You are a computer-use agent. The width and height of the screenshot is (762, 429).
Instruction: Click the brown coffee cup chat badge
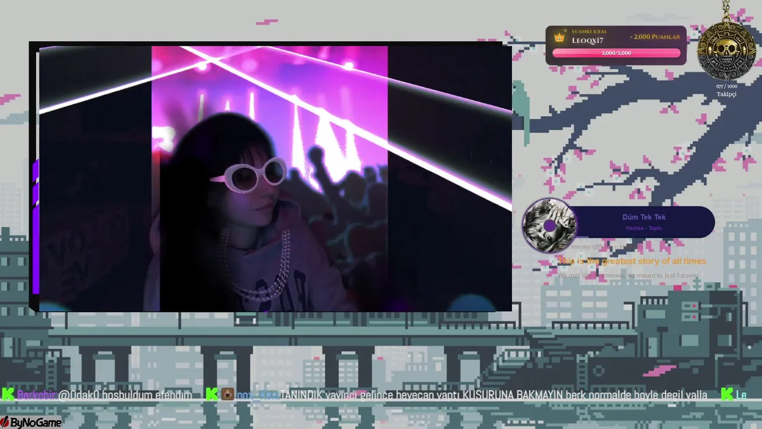[227, 394]
